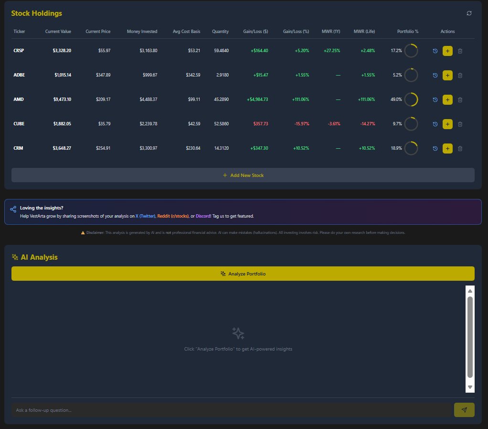The image size is (488, 429).
Task: Click the CRSP portfolio percentage ring
Action: click(x=411, y=51)
